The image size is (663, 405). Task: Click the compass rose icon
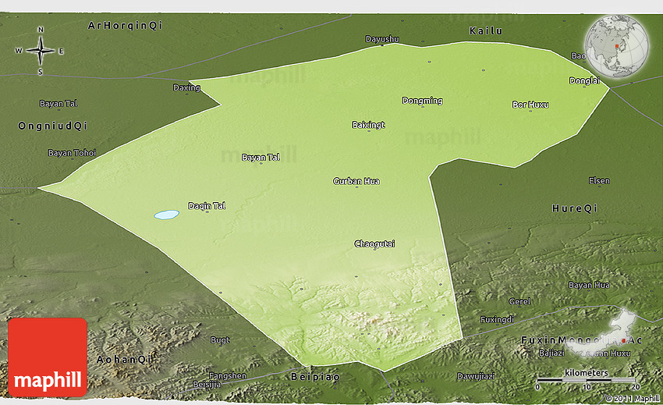[40, 51]
